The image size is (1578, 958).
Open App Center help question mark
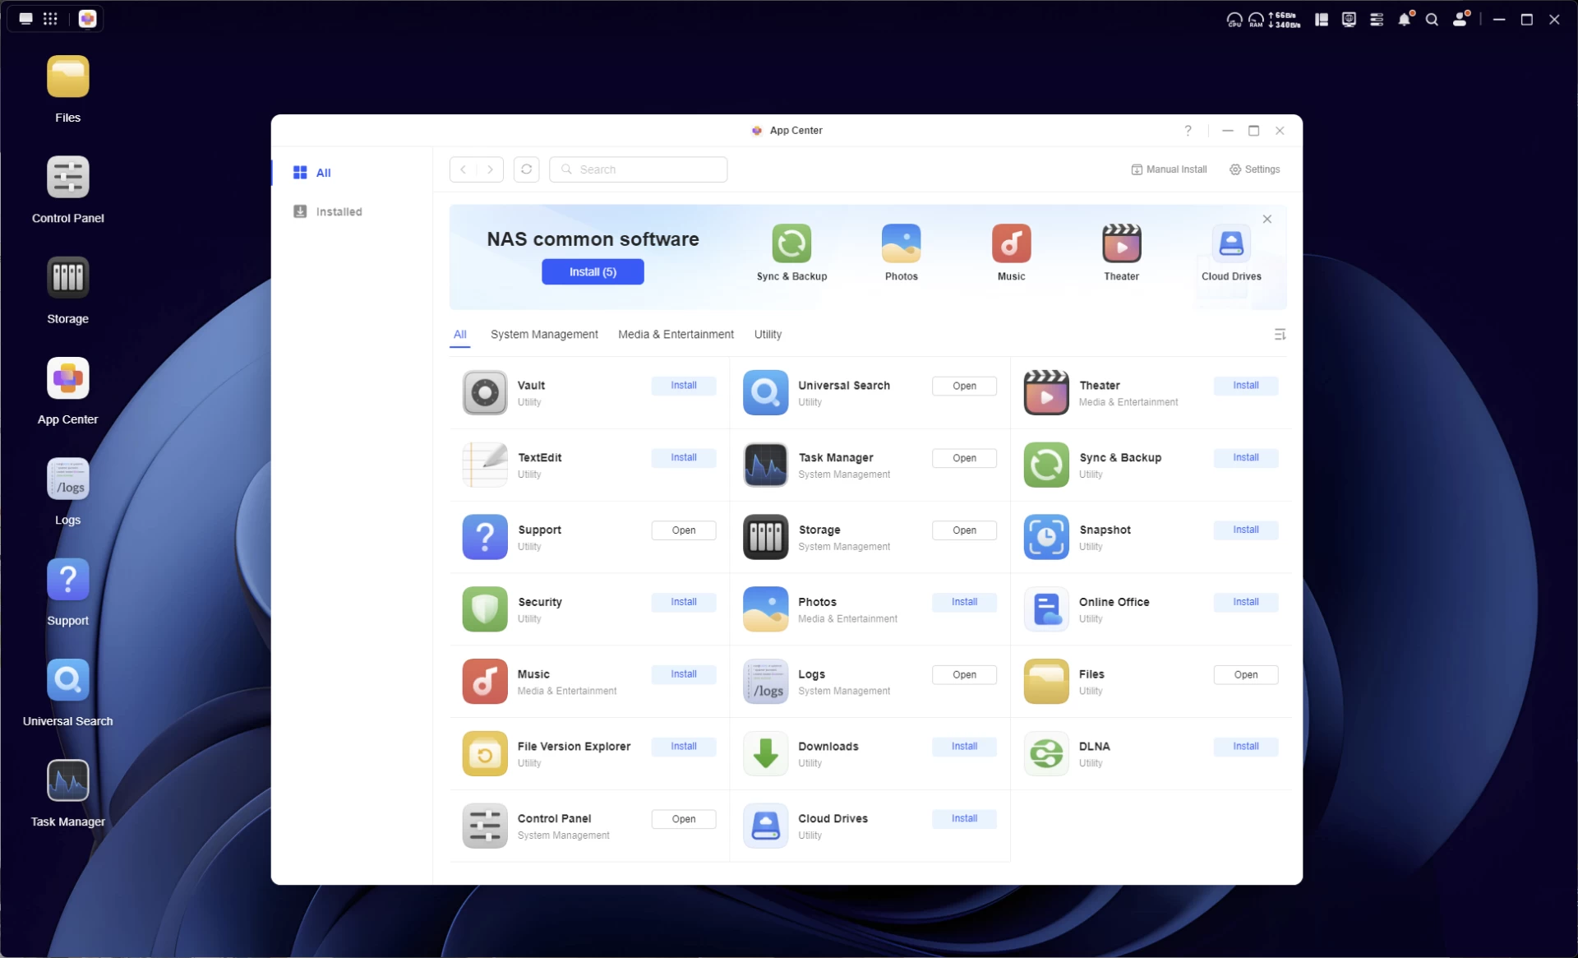pyautogui.click(x=1188, y=131)
